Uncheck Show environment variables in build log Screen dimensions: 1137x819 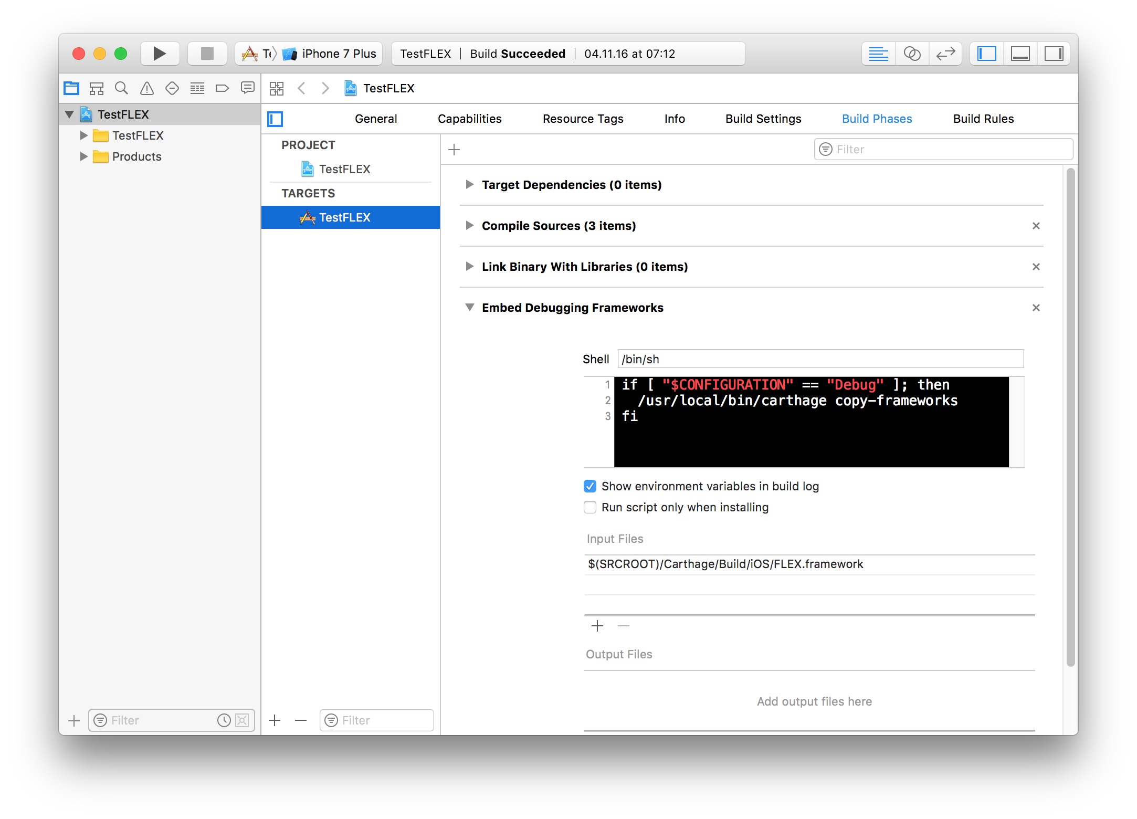pos(590,486)
